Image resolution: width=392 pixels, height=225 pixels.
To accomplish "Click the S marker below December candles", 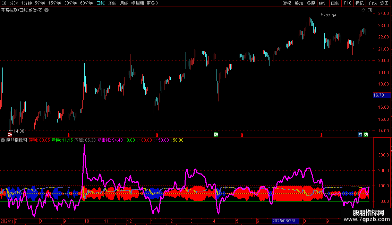I will pyautogui.click(x=157, y=135).
